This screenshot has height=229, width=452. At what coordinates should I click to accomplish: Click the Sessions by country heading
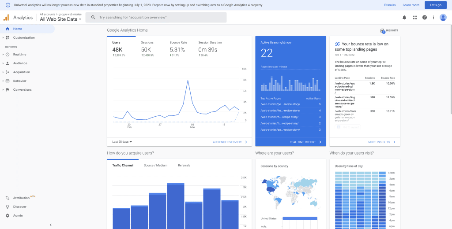274,166
